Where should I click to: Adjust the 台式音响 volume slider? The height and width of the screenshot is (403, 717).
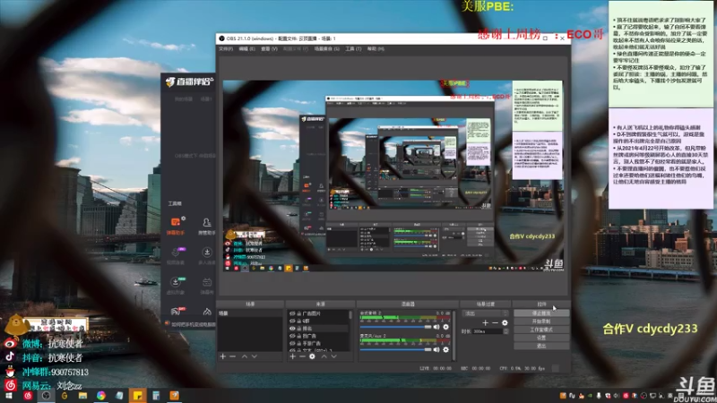(395, 327)
